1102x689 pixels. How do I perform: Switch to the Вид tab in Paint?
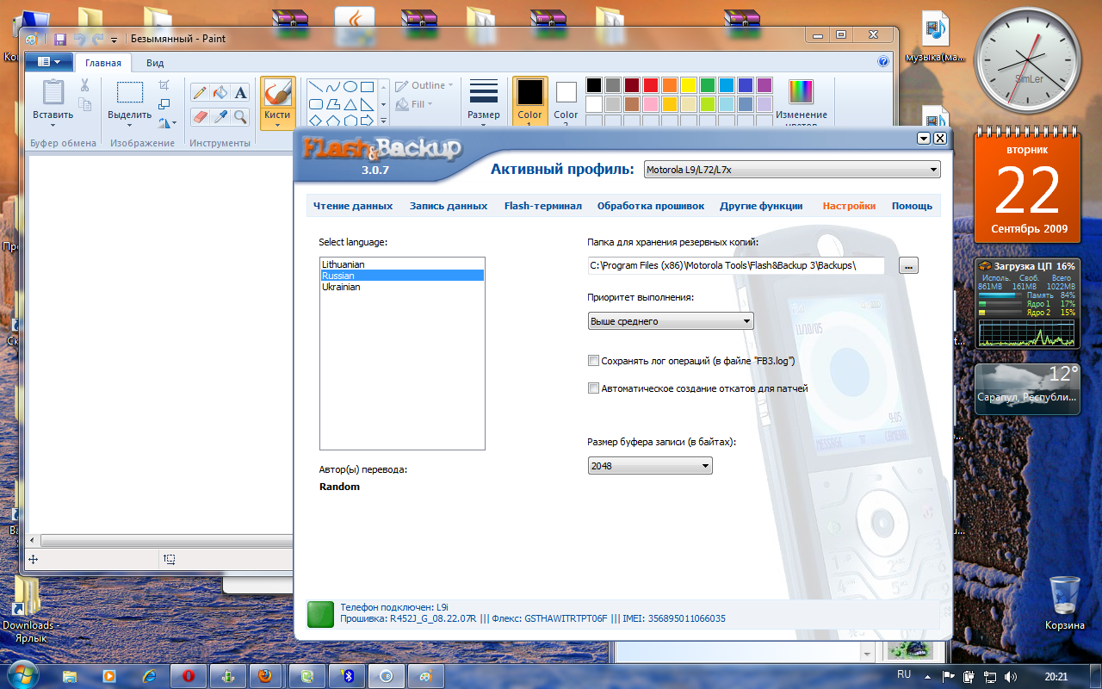click(155, 63)
